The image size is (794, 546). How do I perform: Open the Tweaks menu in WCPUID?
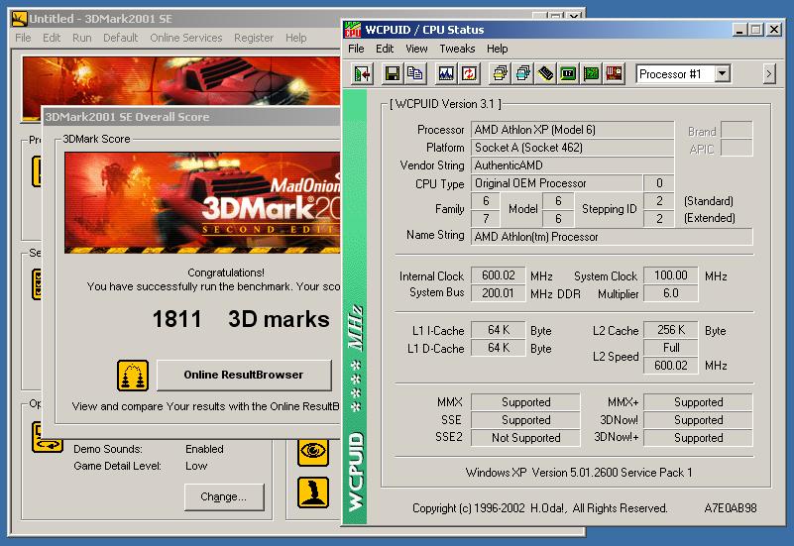tap(457, 49)
